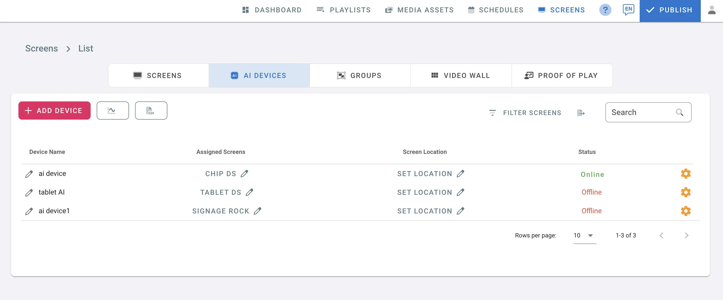Open gear settings for ai device1
This screenshot has width=723, height=300.
[x=685, y=211]
